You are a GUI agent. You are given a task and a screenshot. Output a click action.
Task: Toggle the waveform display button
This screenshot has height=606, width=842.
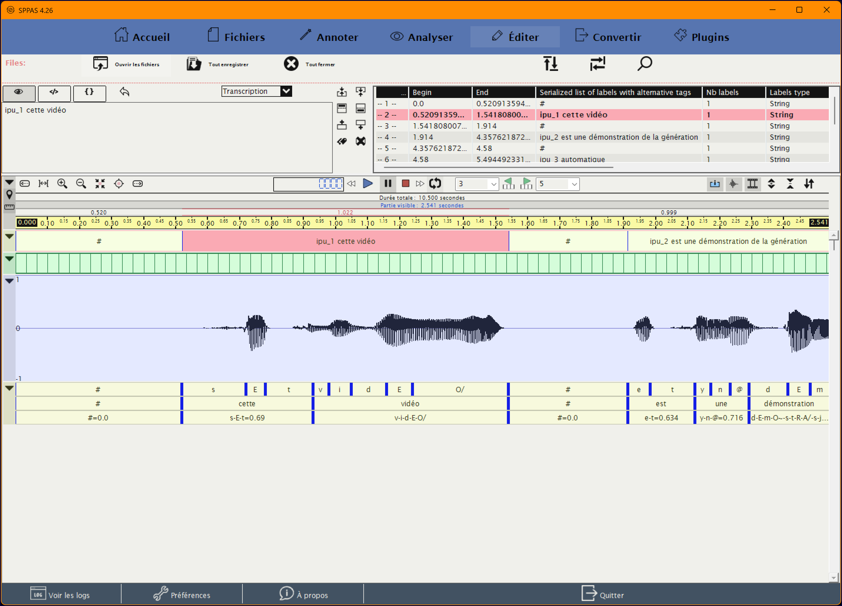[x=733, y=184]
